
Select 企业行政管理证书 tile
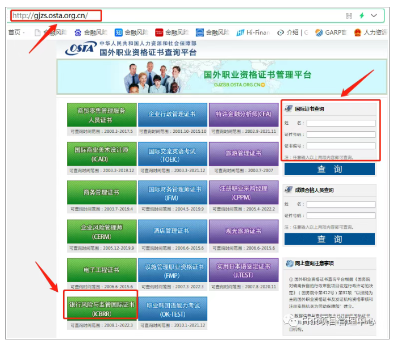tap(173, 115)
